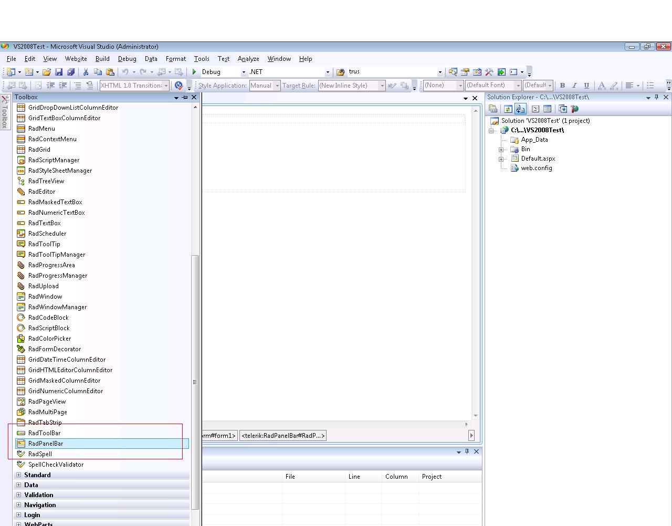Click the Find in Files icon
This screenshot has height=526, width=672.
tap(341, 72)
